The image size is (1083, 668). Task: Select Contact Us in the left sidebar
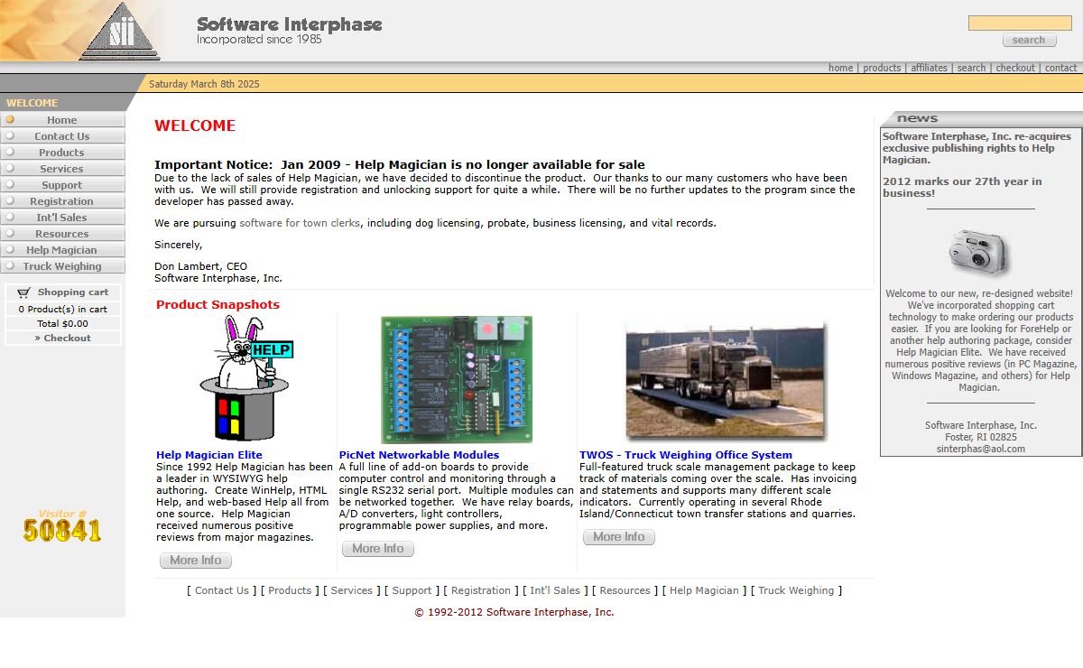62,136
